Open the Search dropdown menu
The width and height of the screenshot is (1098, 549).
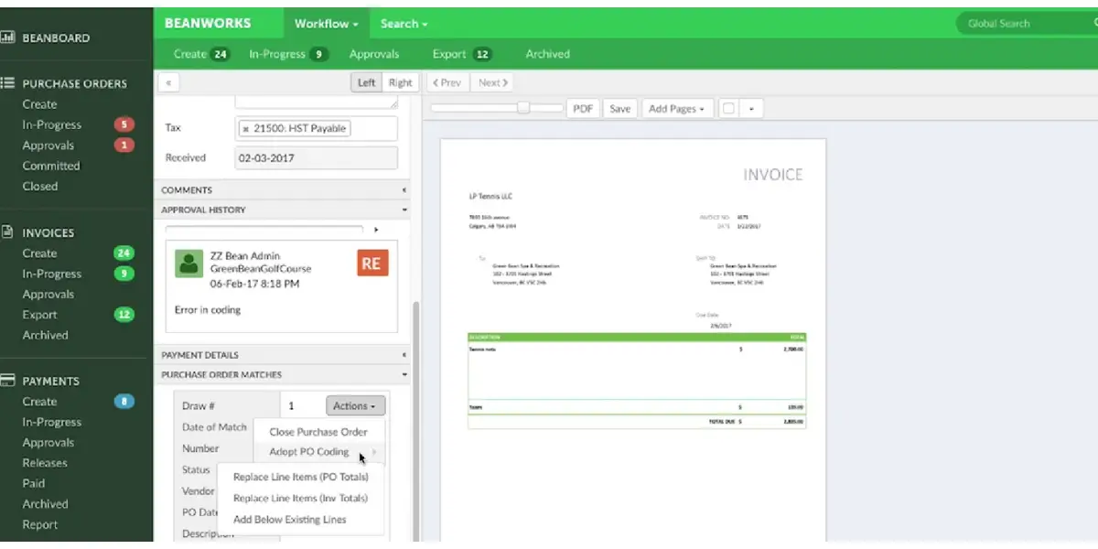point(404,24)
